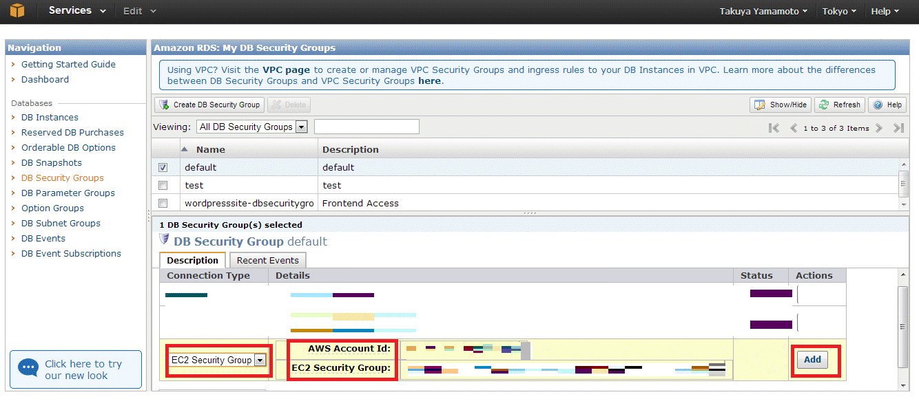Click 'try our new look' banner
Image resolution: width=919 pixels, height=399 pixels.
[x=76, y=369]
